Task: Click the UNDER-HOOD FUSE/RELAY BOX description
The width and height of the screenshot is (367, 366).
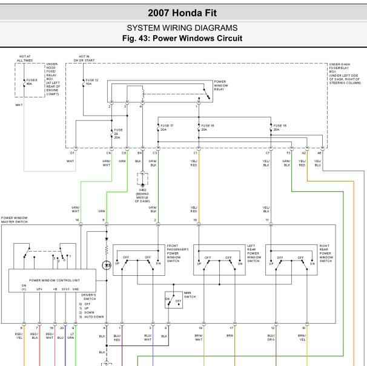Action: pyautogui.click(x=53, y=79)
